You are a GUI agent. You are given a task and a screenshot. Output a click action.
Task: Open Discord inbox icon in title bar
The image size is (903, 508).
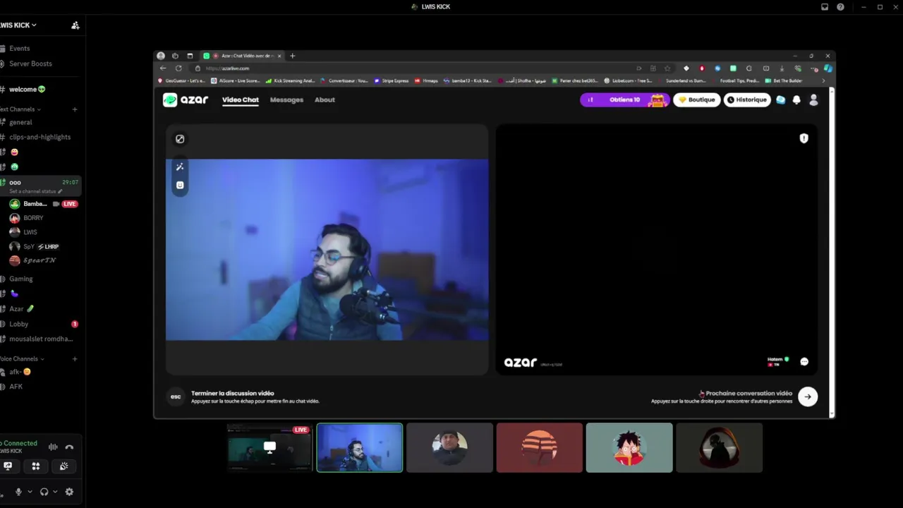tap(825, 7)
